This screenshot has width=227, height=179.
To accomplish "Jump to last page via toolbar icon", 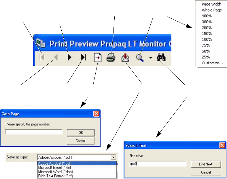I will (x=83, y=57).
